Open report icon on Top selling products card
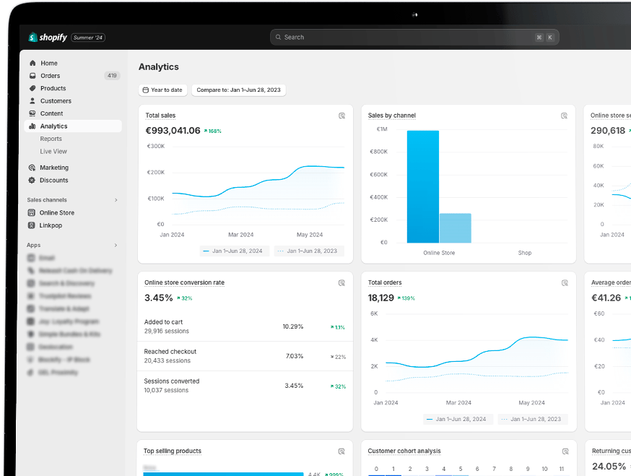 pyautogui.click(x=341, y=451)
